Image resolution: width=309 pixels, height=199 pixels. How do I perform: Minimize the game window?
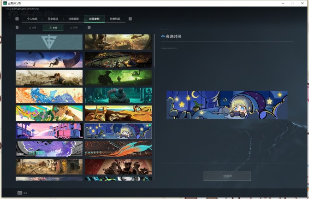pos(283,3)
